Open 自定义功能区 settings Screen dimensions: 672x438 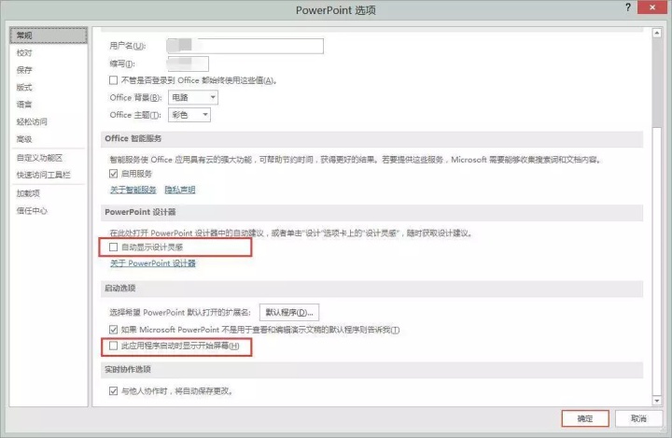pyautogui.click(x=40, y=158)
